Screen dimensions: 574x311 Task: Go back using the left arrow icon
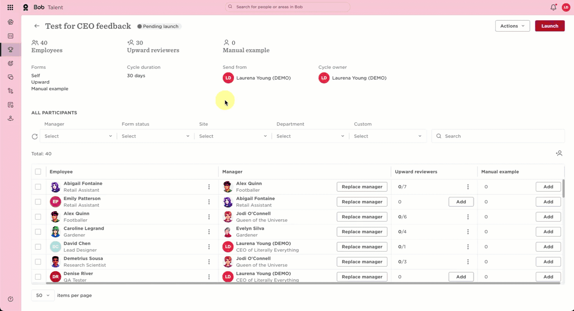(37, 26)
